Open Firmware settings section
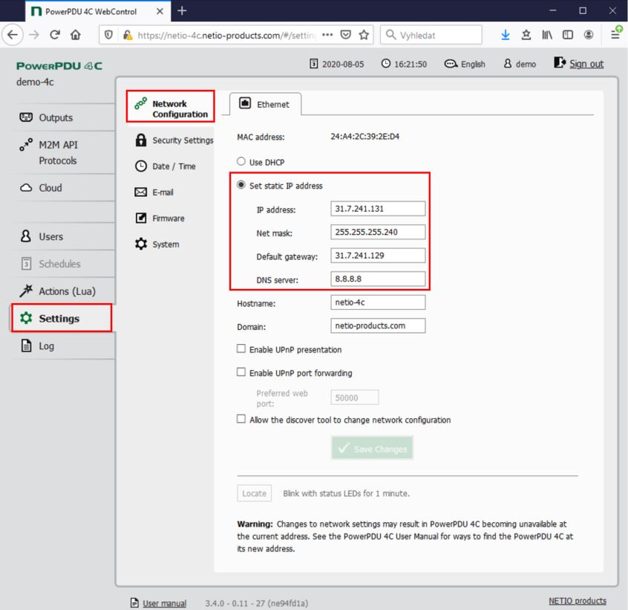The height and width of the screenshot is (610, 628). coord(162,218)
